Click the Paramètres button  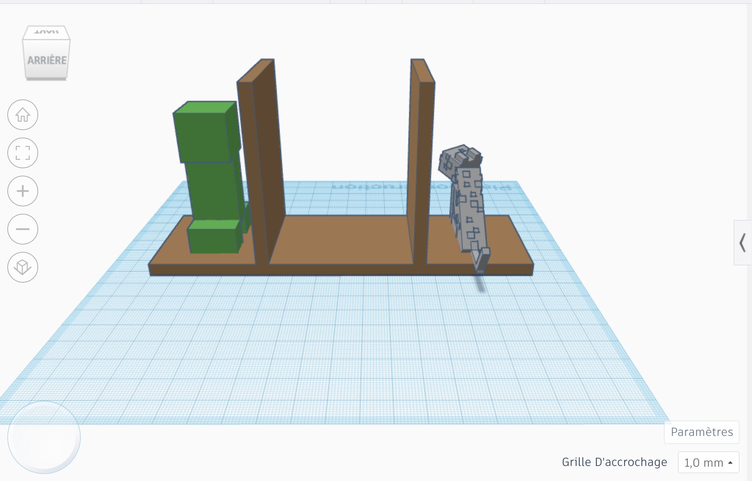click(701, 432)
